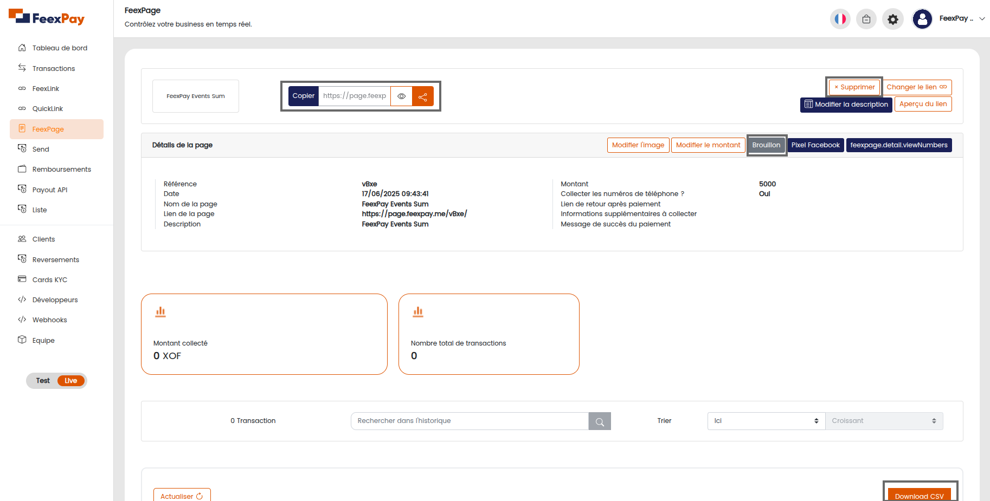Click the Webhooks code icon
990x501 pixels.
click(22, 320)
